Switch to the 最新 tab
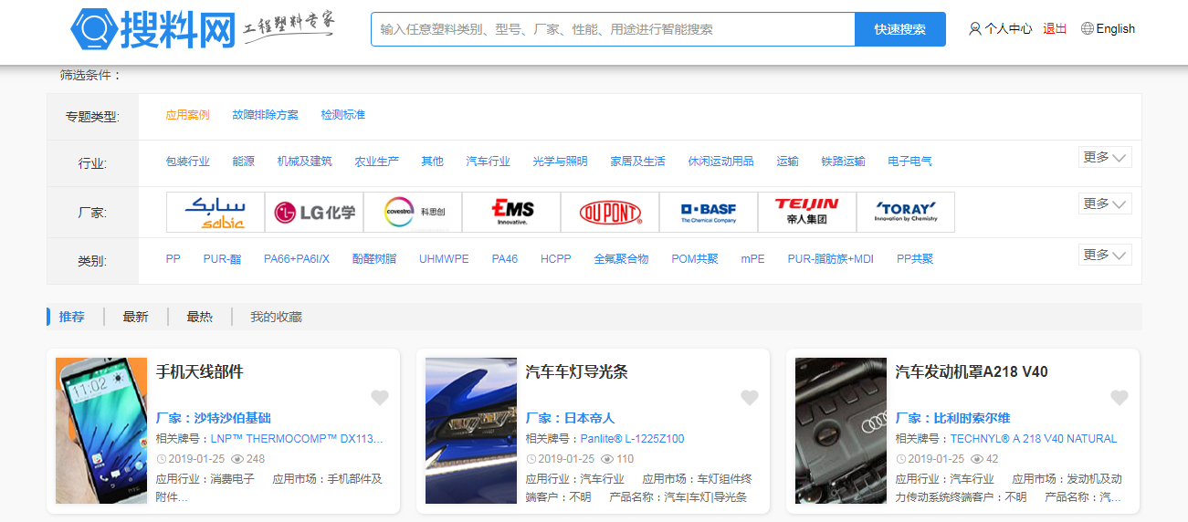Viewport: 1188px width, 522px height. (135, 317)
